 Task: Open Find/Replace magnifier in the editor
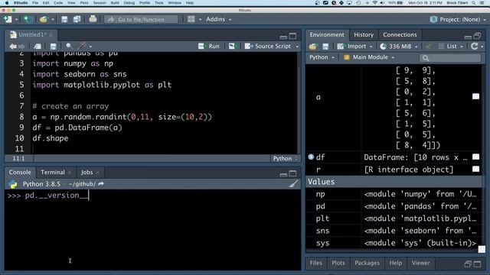pyautogui.click(x=70, y=47)
